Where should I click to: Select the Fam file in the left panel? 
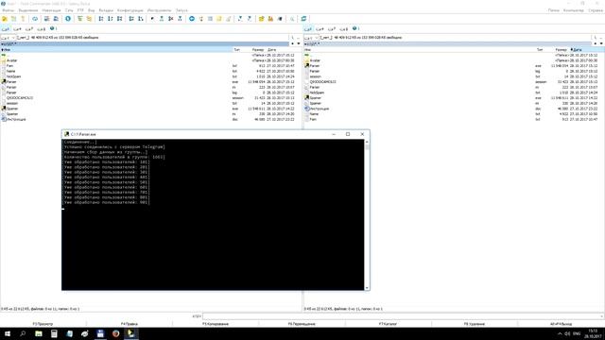click(9, 66)
